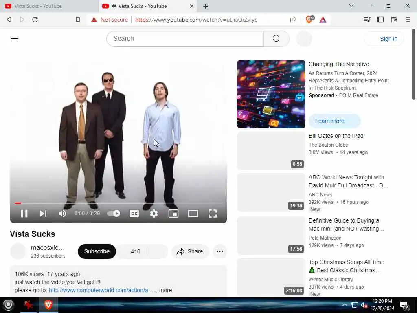Like the video showing 410
Screen dimensions: 417x313
(x=132, y=251)
